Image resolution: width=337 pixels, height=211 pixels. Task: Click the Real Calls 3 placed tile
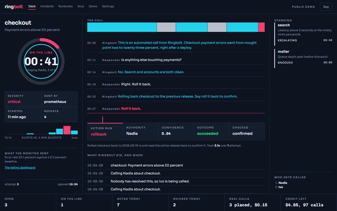pos(253,203)
